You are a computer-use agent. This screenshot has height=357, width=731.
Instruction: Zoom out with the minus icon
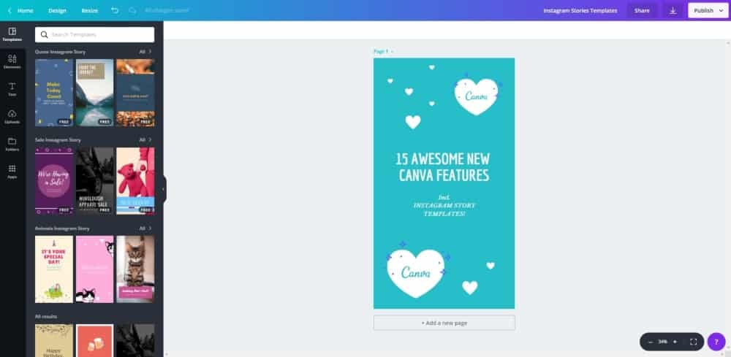pyautogui.click(x=651, y=342)
